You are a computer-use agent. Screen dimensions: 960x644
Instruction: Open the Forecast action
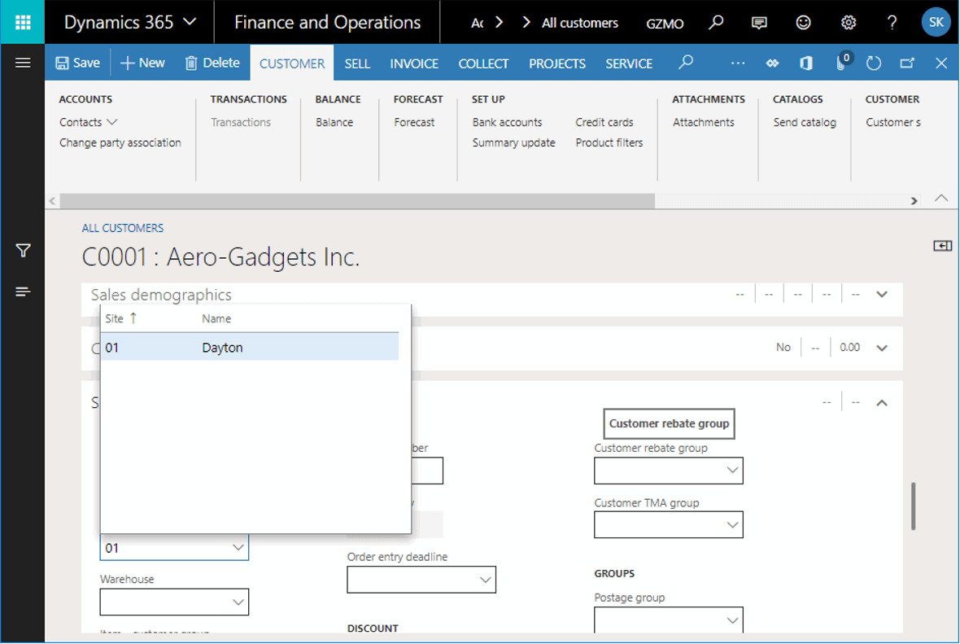pos(414,122)
